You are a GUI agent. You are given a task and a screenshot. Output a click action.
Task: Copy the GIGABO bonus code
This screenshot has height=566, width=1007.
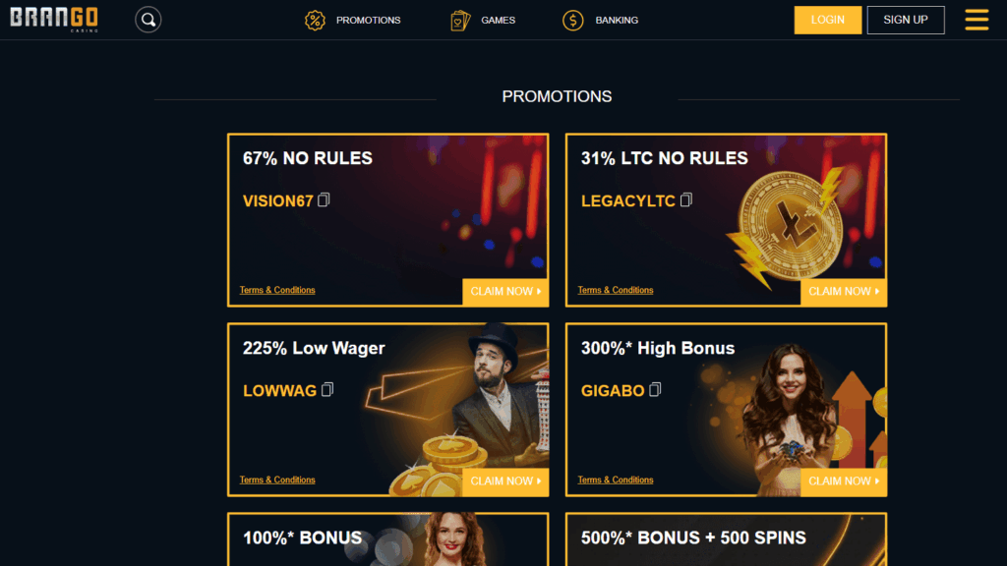(x=655, y=389)
